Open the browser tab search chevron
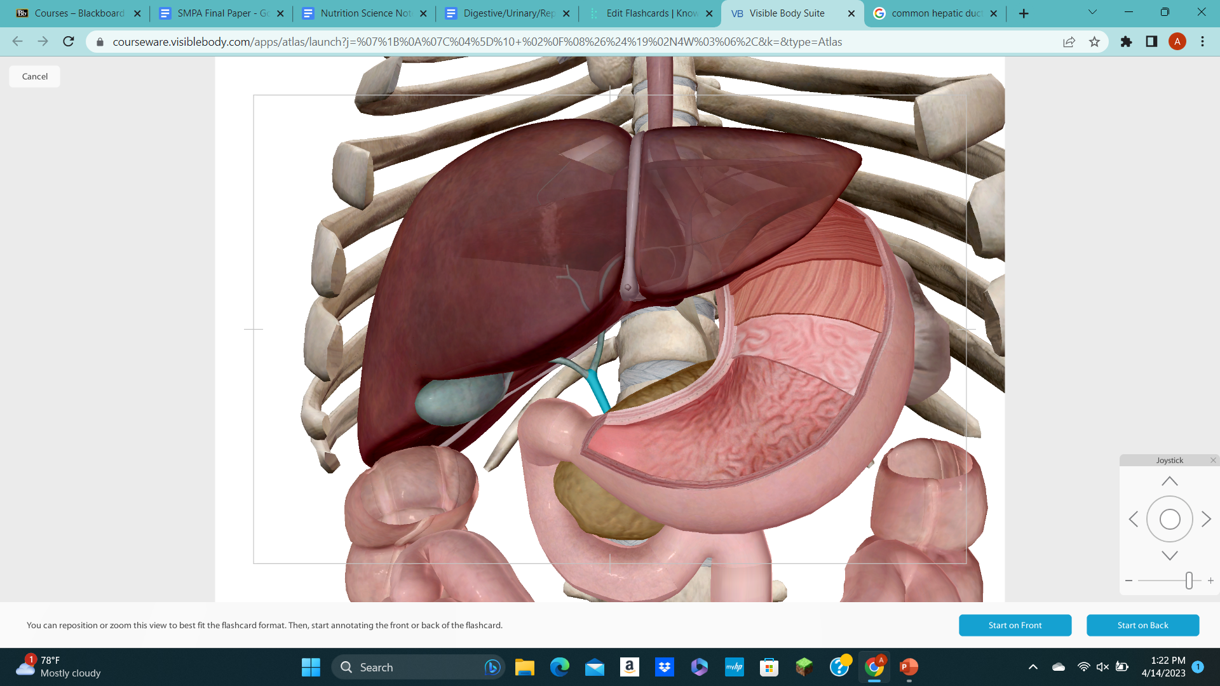The image size is (1220, 686). coord(1092,12)
